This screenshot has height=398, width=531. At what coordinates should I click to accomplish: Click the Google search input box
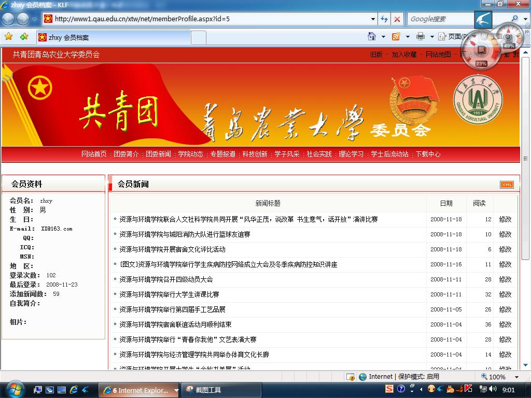[440, 19]
